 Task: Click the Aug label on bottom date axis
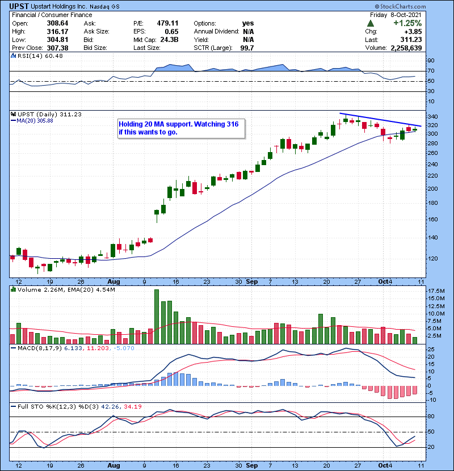(x=113, y=465)
